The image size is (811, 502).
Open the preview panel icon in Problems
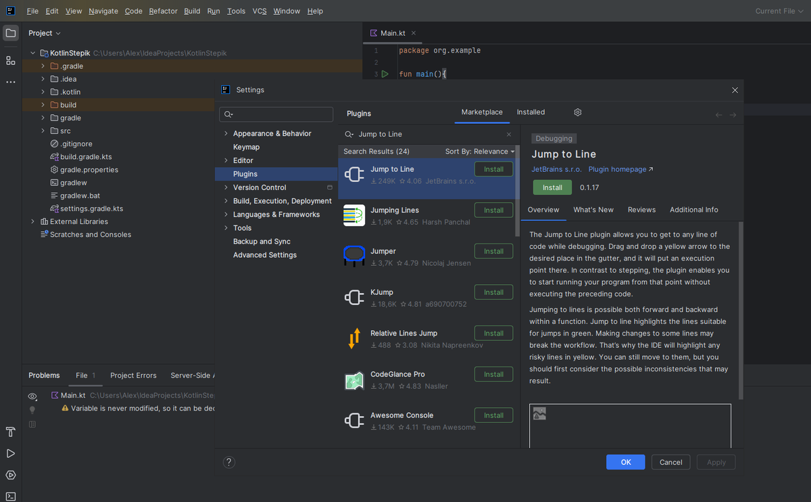[32, 424]
